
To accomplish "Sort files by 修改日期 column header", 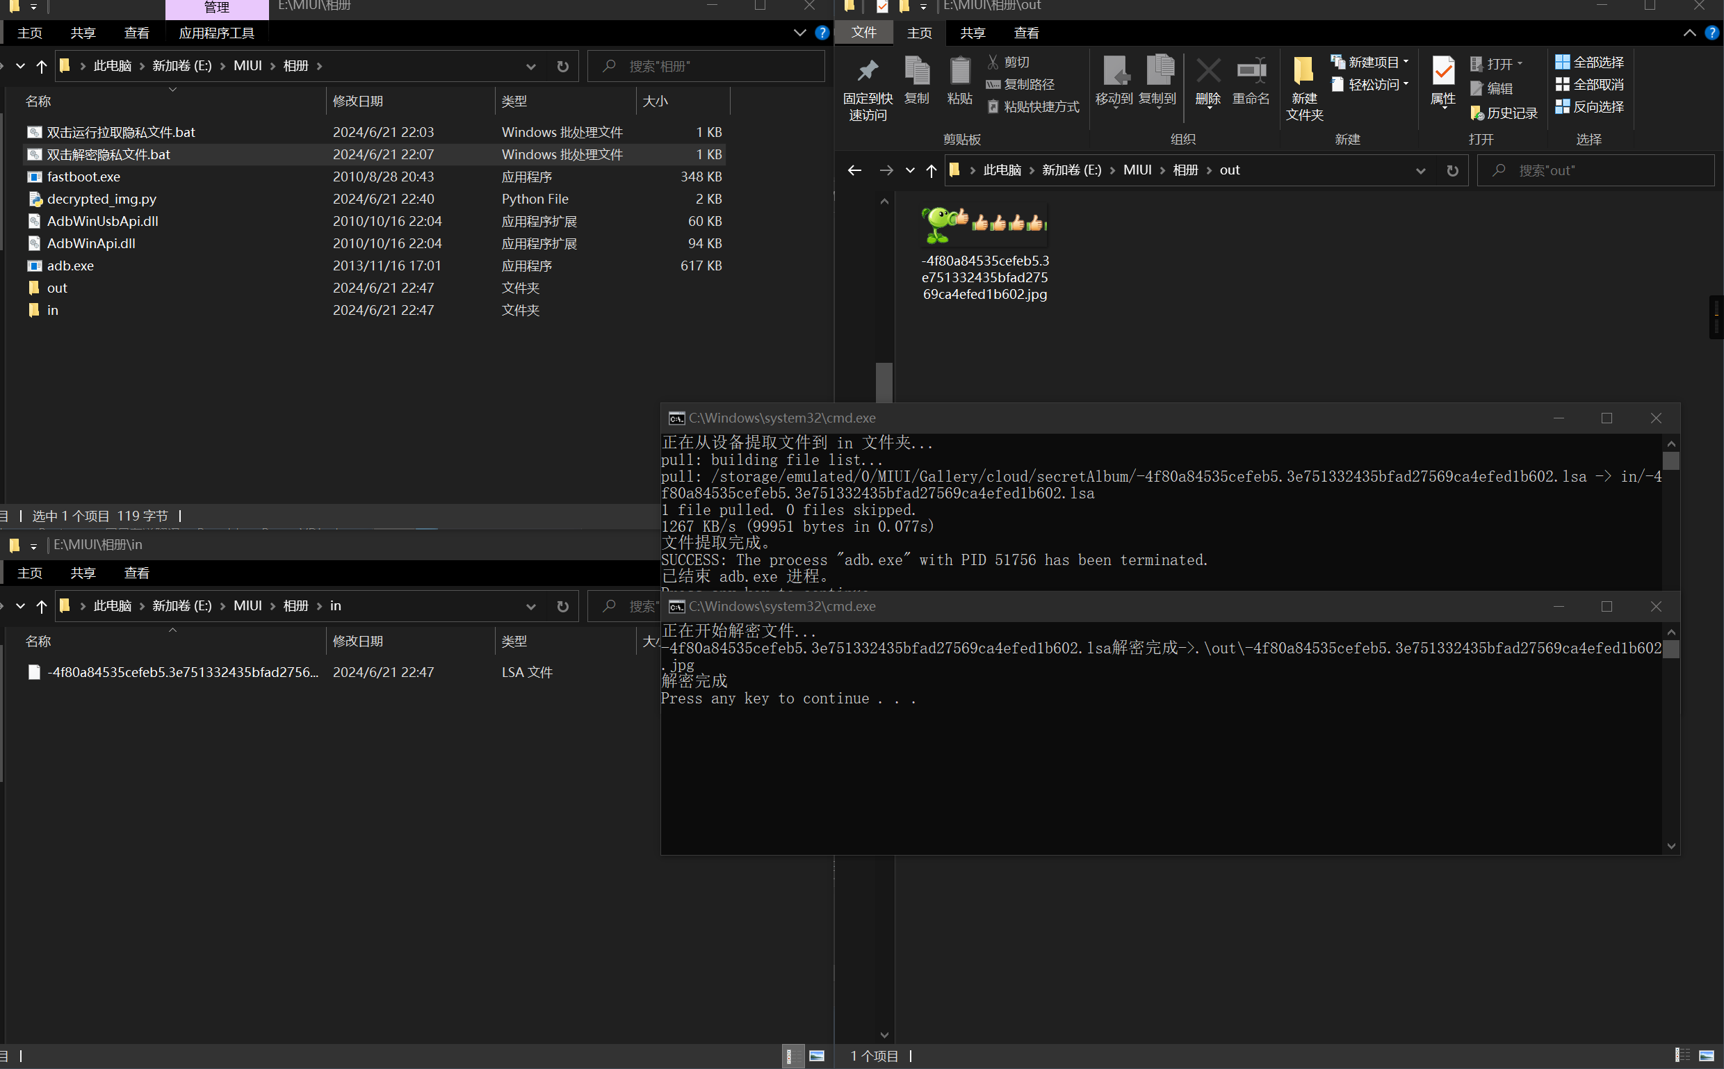I will click(x=358, y=101).
